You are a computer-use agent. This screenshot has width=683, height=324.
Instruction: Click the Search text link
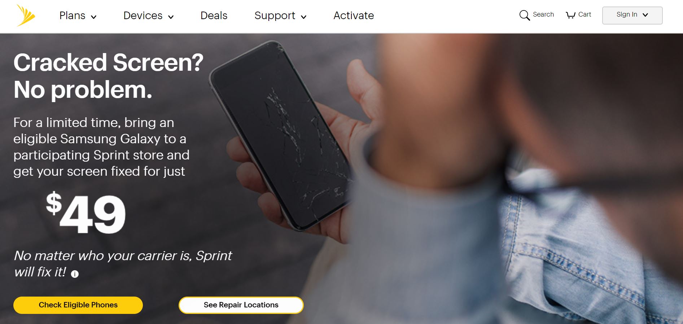click(543, 14)
